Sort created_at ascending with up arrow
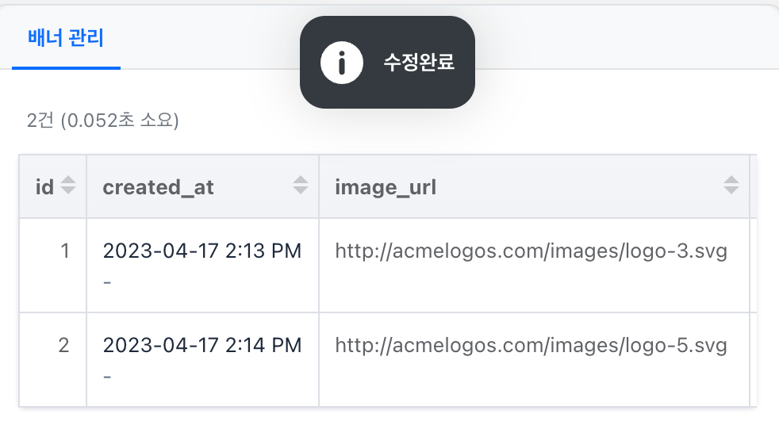Image resolution: width=779 pixels, height=433 pixels. [301, 180]
